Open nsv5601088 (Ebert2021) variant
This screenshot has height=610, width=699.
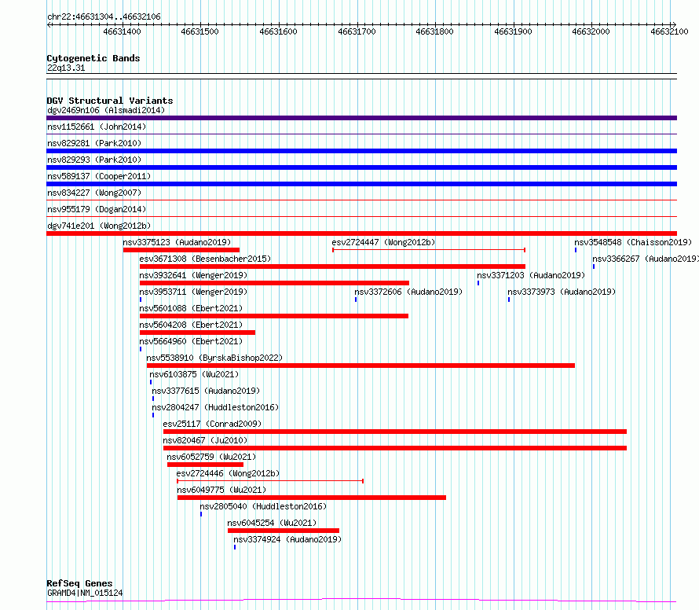(x=191, y=308)
